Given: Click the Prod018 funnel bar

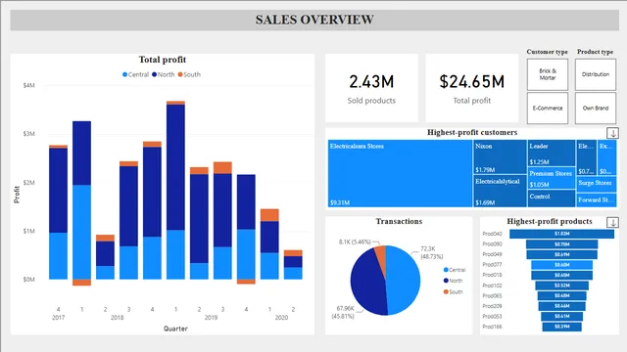Looking at the screenshot, I should [x=561, y=276].
